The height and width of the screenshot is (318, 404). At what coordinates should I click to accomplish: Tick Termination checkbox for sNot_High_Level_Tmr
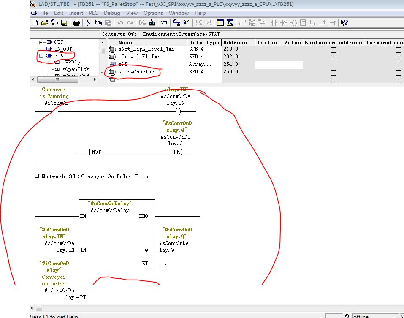click(399, 50)
